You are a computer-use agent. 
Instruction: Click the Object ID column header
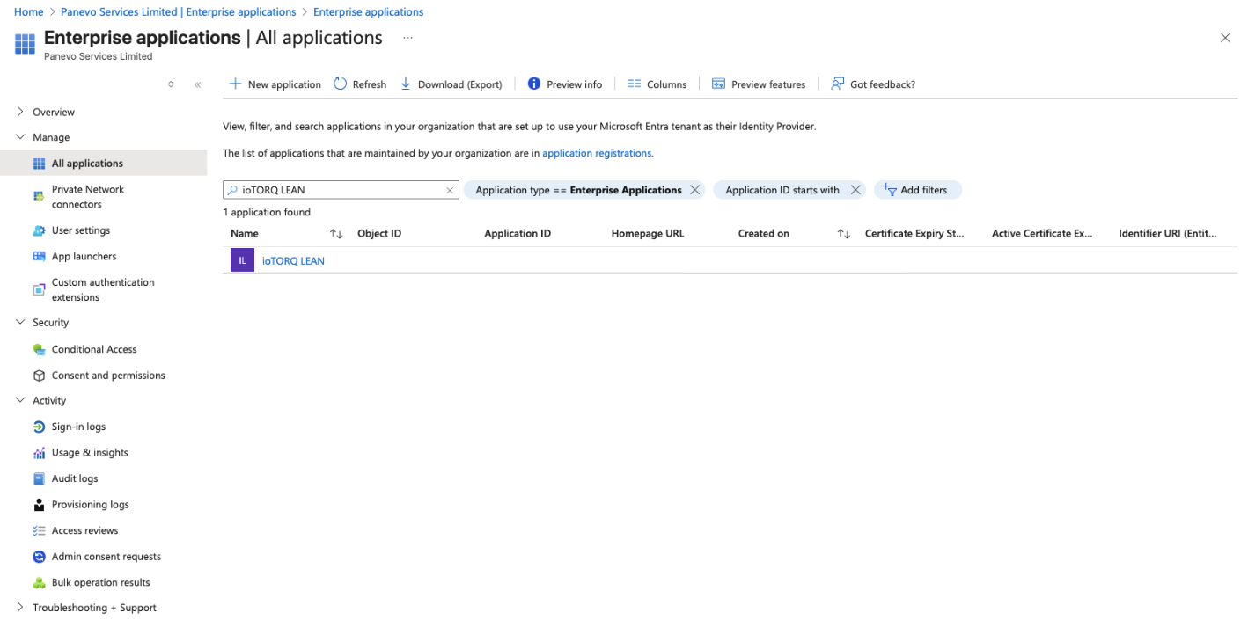tap(379, 234)
